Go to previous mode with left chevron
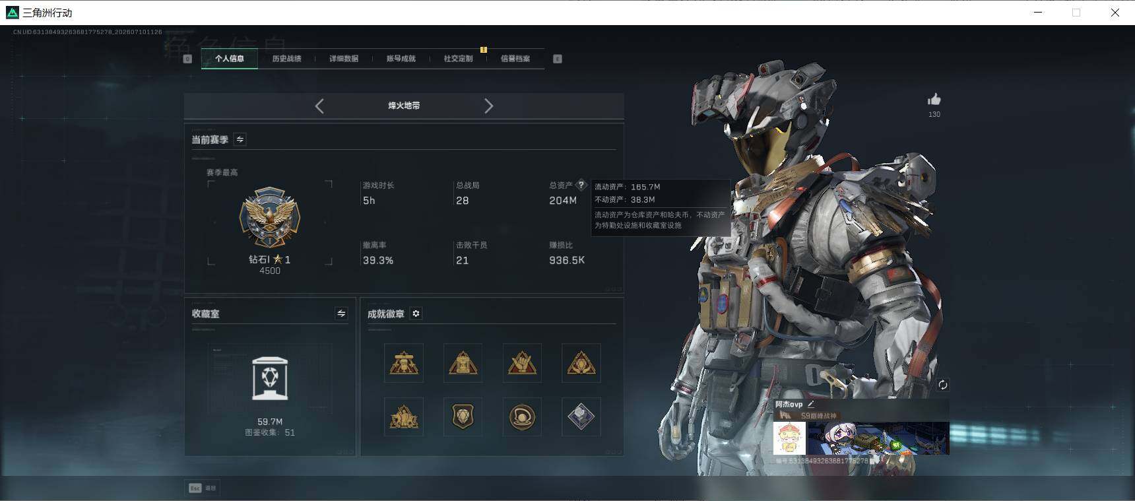This screenshot has width=1135, height=501. [319, 106]
